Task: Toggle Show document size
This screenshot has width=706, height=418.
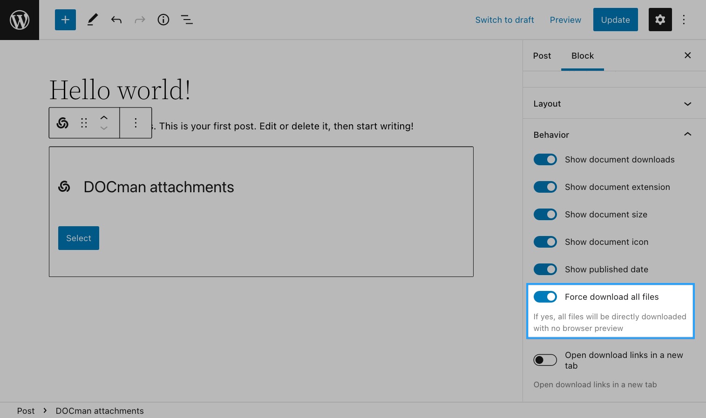Action: (545, 215)
